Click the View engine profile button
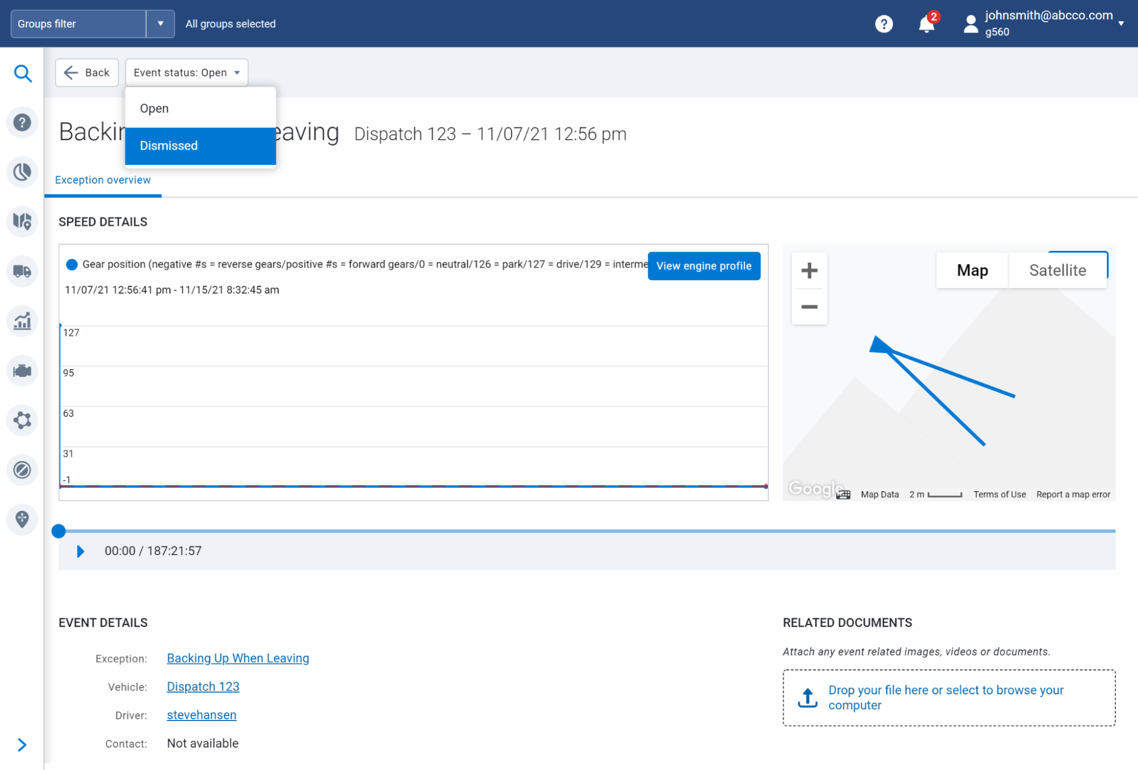 [x=704, y=266]
